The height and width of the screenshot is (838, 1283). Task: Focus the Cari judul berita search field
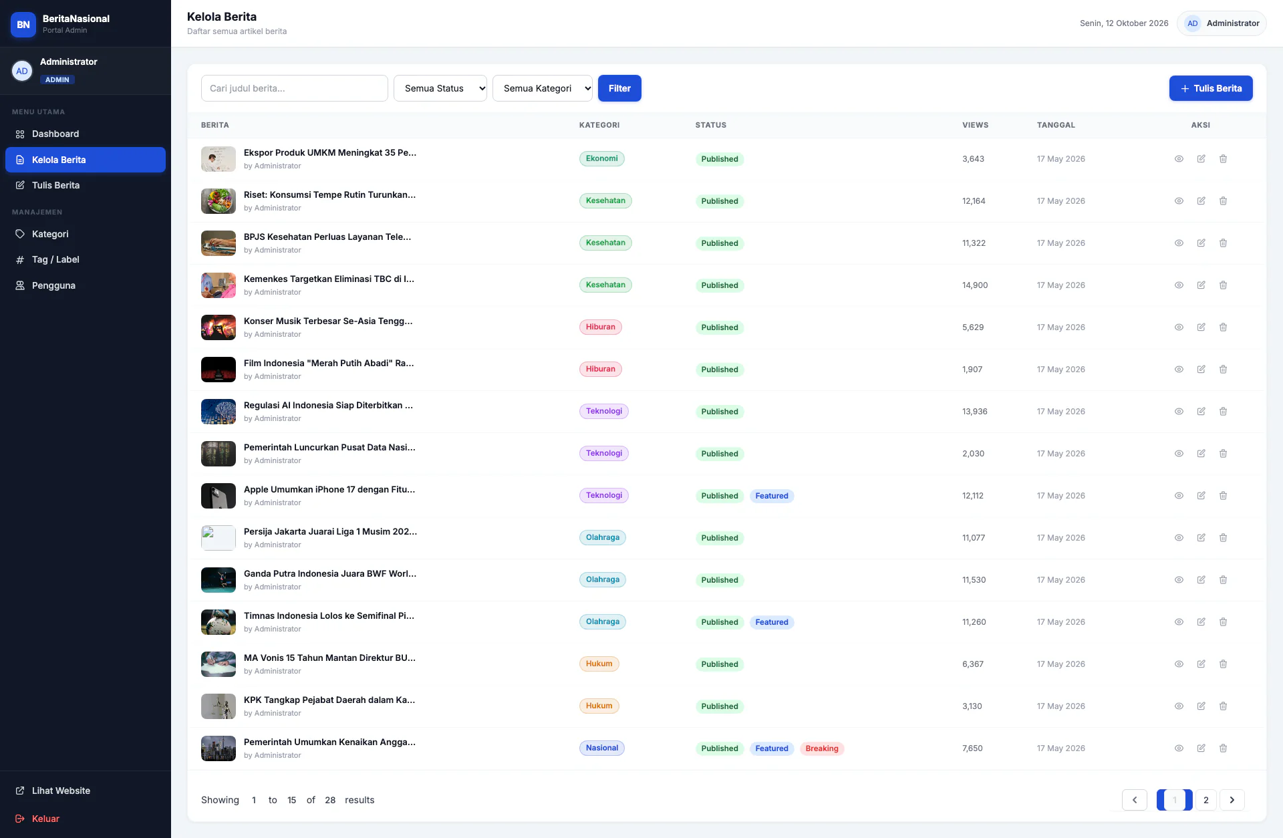coord(295,88)
